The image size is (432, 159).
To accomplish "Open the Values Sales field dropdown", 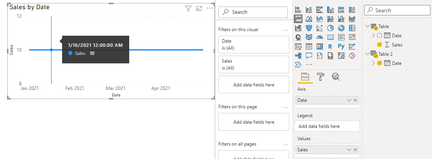I will click(349, 150).
